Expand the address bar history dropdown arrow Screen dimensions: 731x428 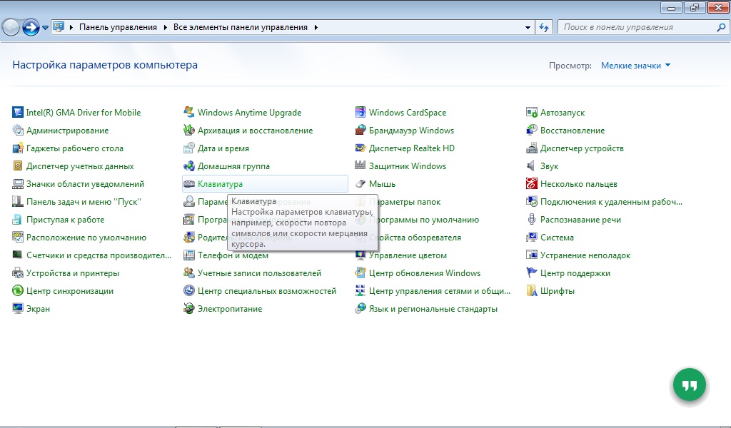[528, 28]
